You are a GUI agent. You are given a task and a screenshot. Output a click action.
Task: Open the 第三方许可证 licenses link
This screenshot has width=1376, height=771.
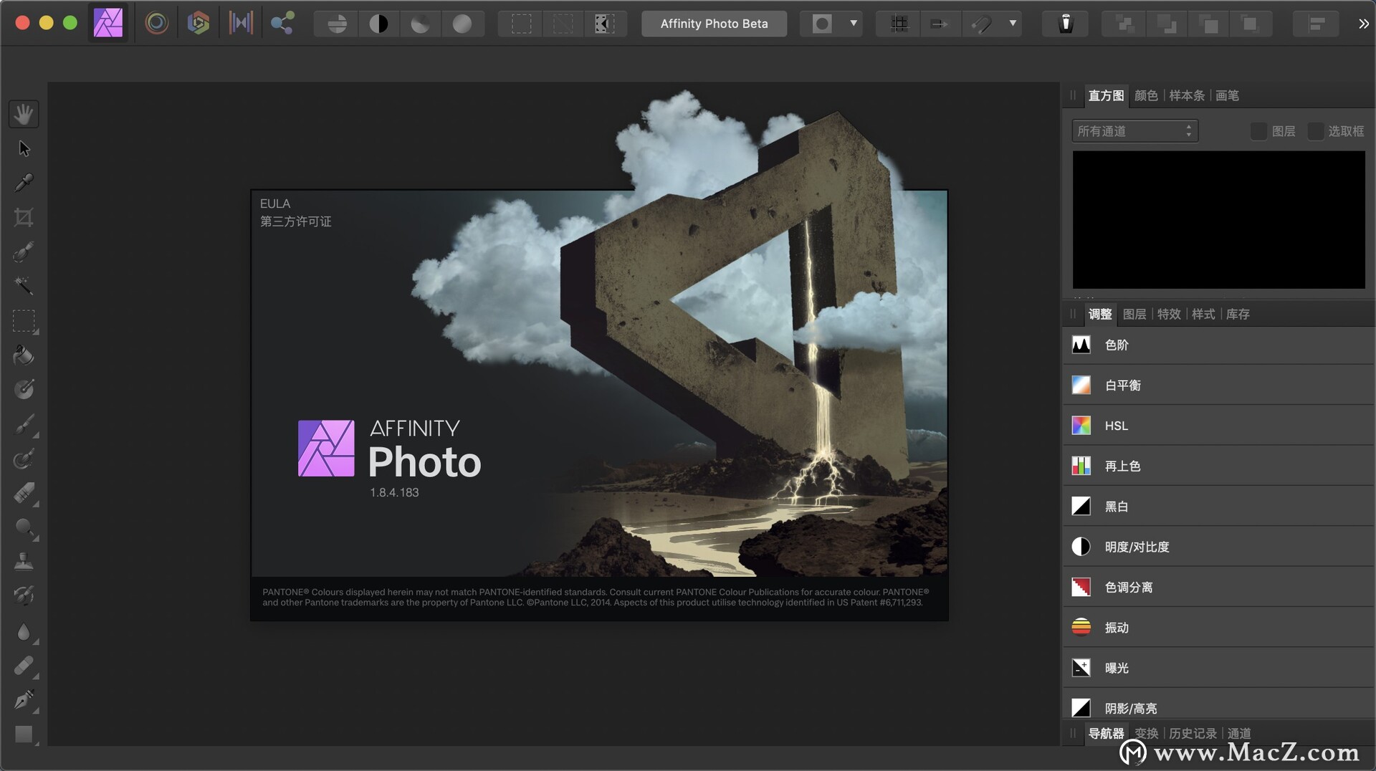click(x=295, y=221)
